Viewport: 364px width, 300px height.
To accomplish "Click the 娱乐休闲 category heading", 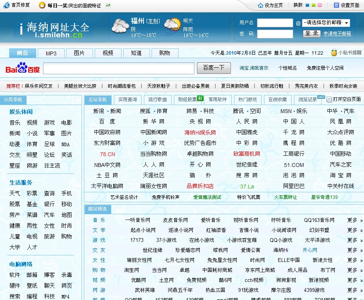I will tap(21, 112).
